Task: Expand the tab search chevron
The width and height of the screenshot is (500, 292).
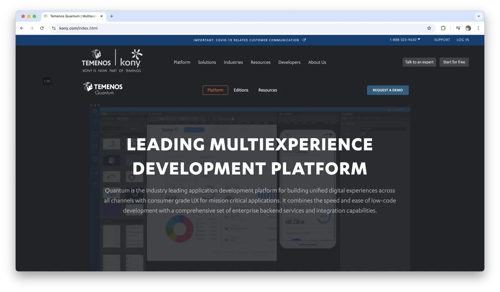Action: [x=479, y=16]
